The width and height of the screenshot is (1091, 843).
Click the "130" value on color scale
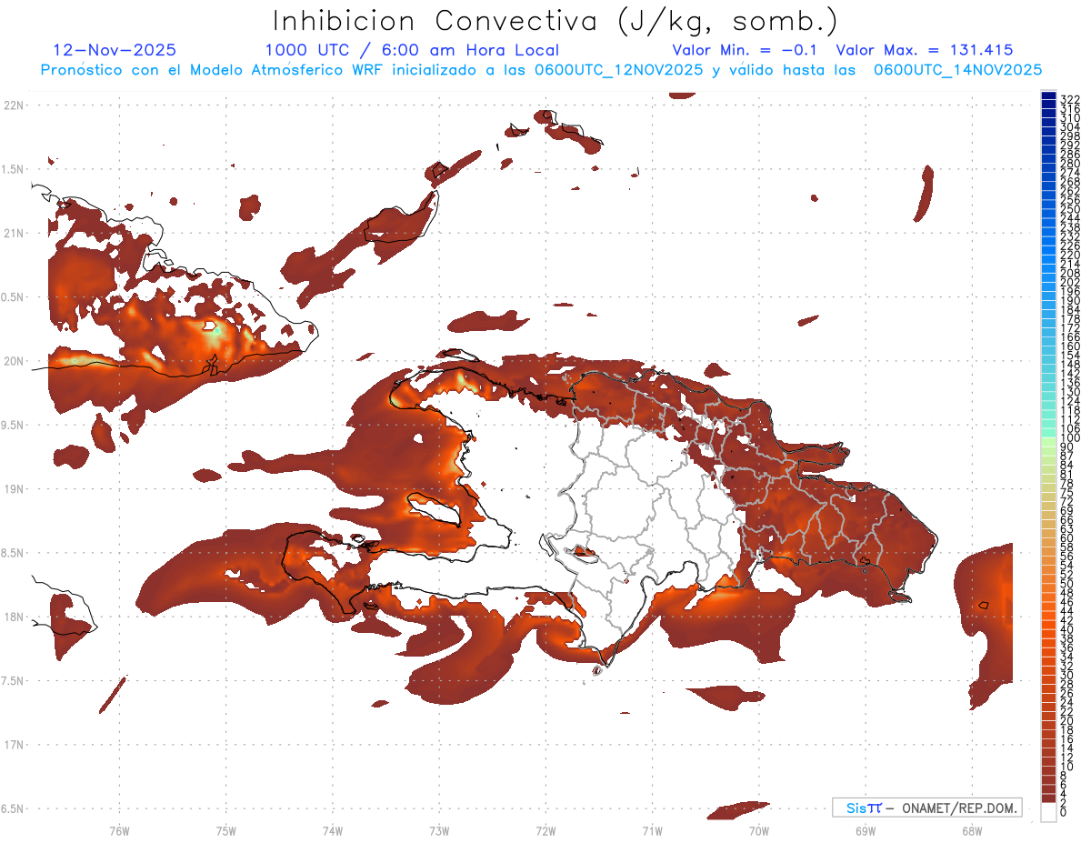(x=1070, y=391)
